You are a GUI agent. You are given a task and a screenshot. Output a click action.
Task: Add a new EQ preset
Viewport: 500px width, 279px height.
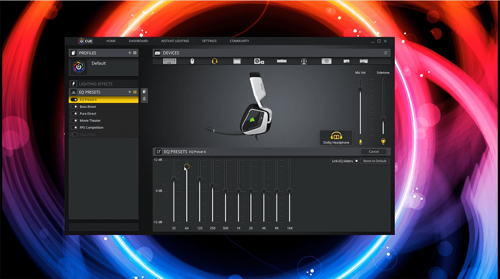pyautogui.click(x=130, y=92)
